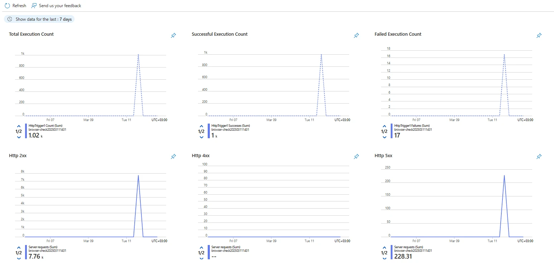The height and width of the screenshot is (265, 554).
Task: Click the Successful Execution Count title
Action: tap(220, 34)
